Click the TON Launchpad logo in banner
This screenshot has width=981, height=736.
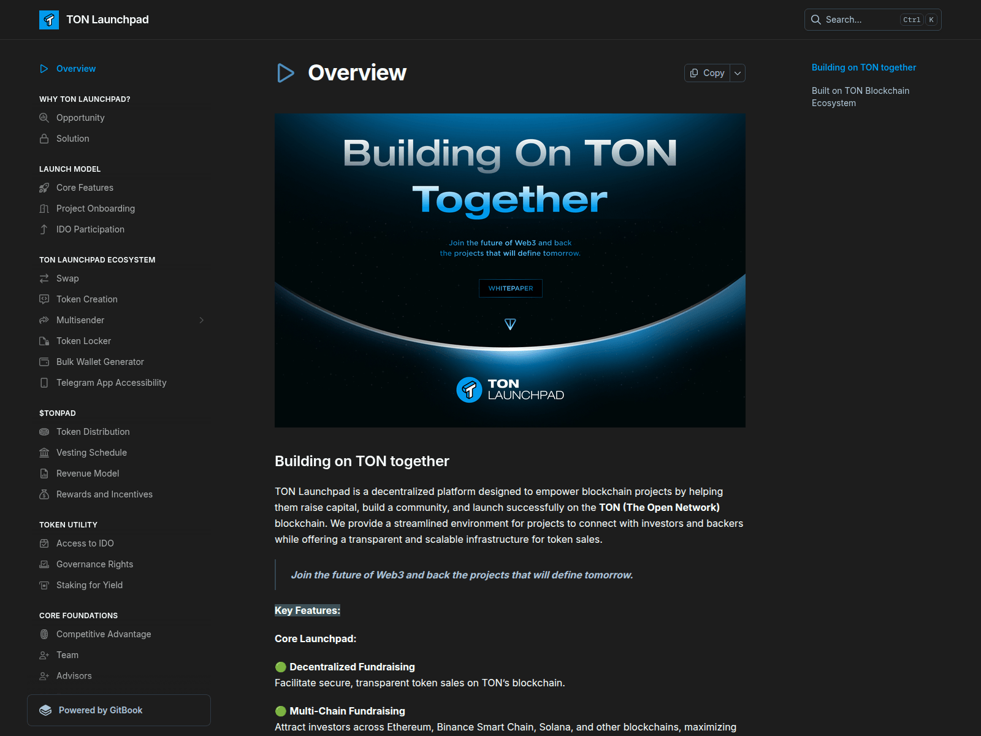click(x=510, y=389)
